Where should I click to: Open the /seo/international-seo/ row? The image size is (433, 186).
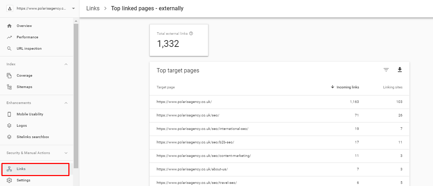280,129
